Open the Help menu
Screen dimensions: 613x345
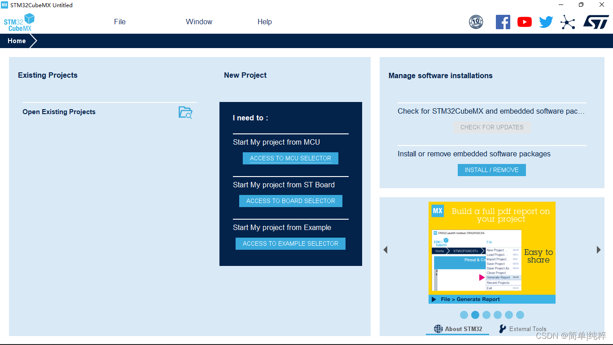265,22
